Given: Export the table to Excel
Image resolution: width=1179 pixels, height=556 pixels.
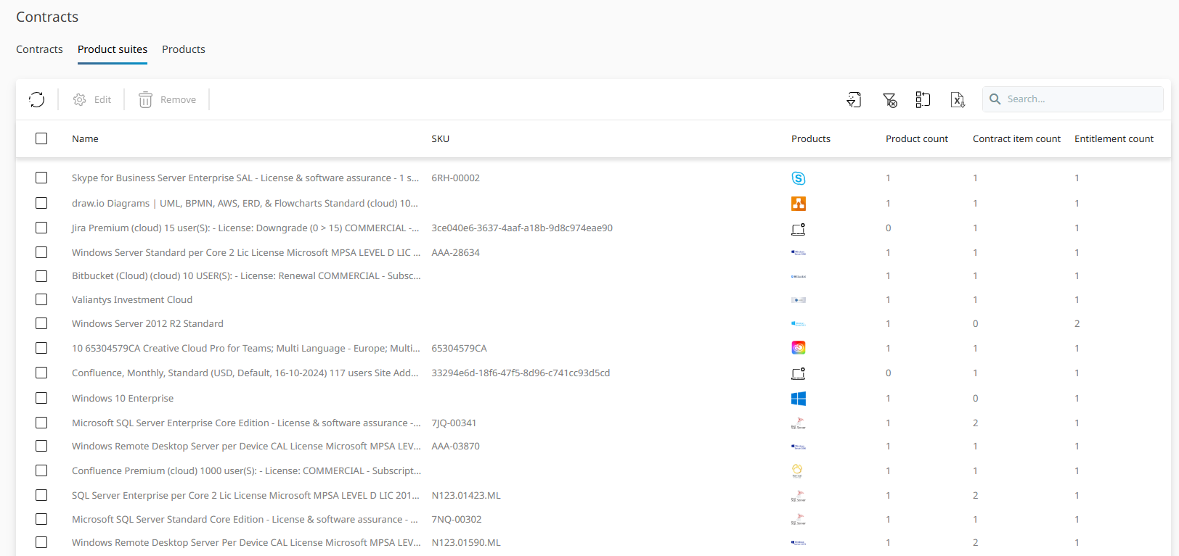Looking at the screenshot, I should 958,99.
